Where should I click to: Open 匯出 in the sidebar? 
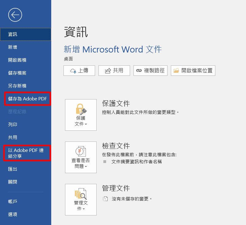(x=25, y=169)
